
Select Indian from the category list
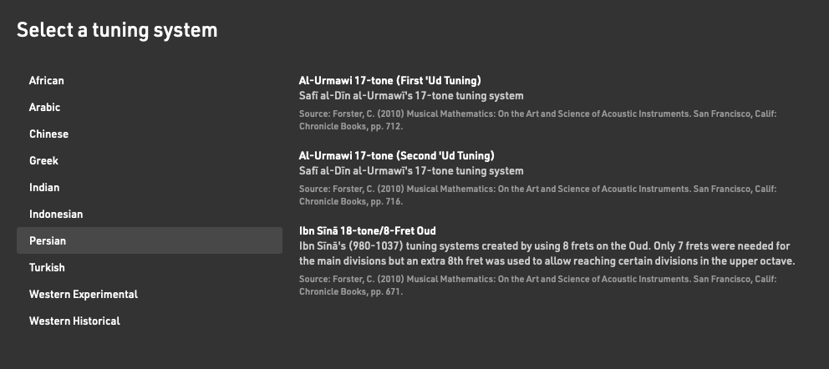click(44, 187)
